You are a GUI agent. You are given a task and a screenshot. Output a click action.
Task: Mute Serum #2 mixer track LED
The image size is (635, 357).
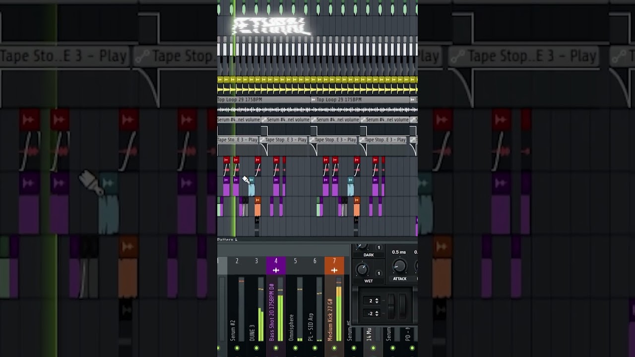237,348
